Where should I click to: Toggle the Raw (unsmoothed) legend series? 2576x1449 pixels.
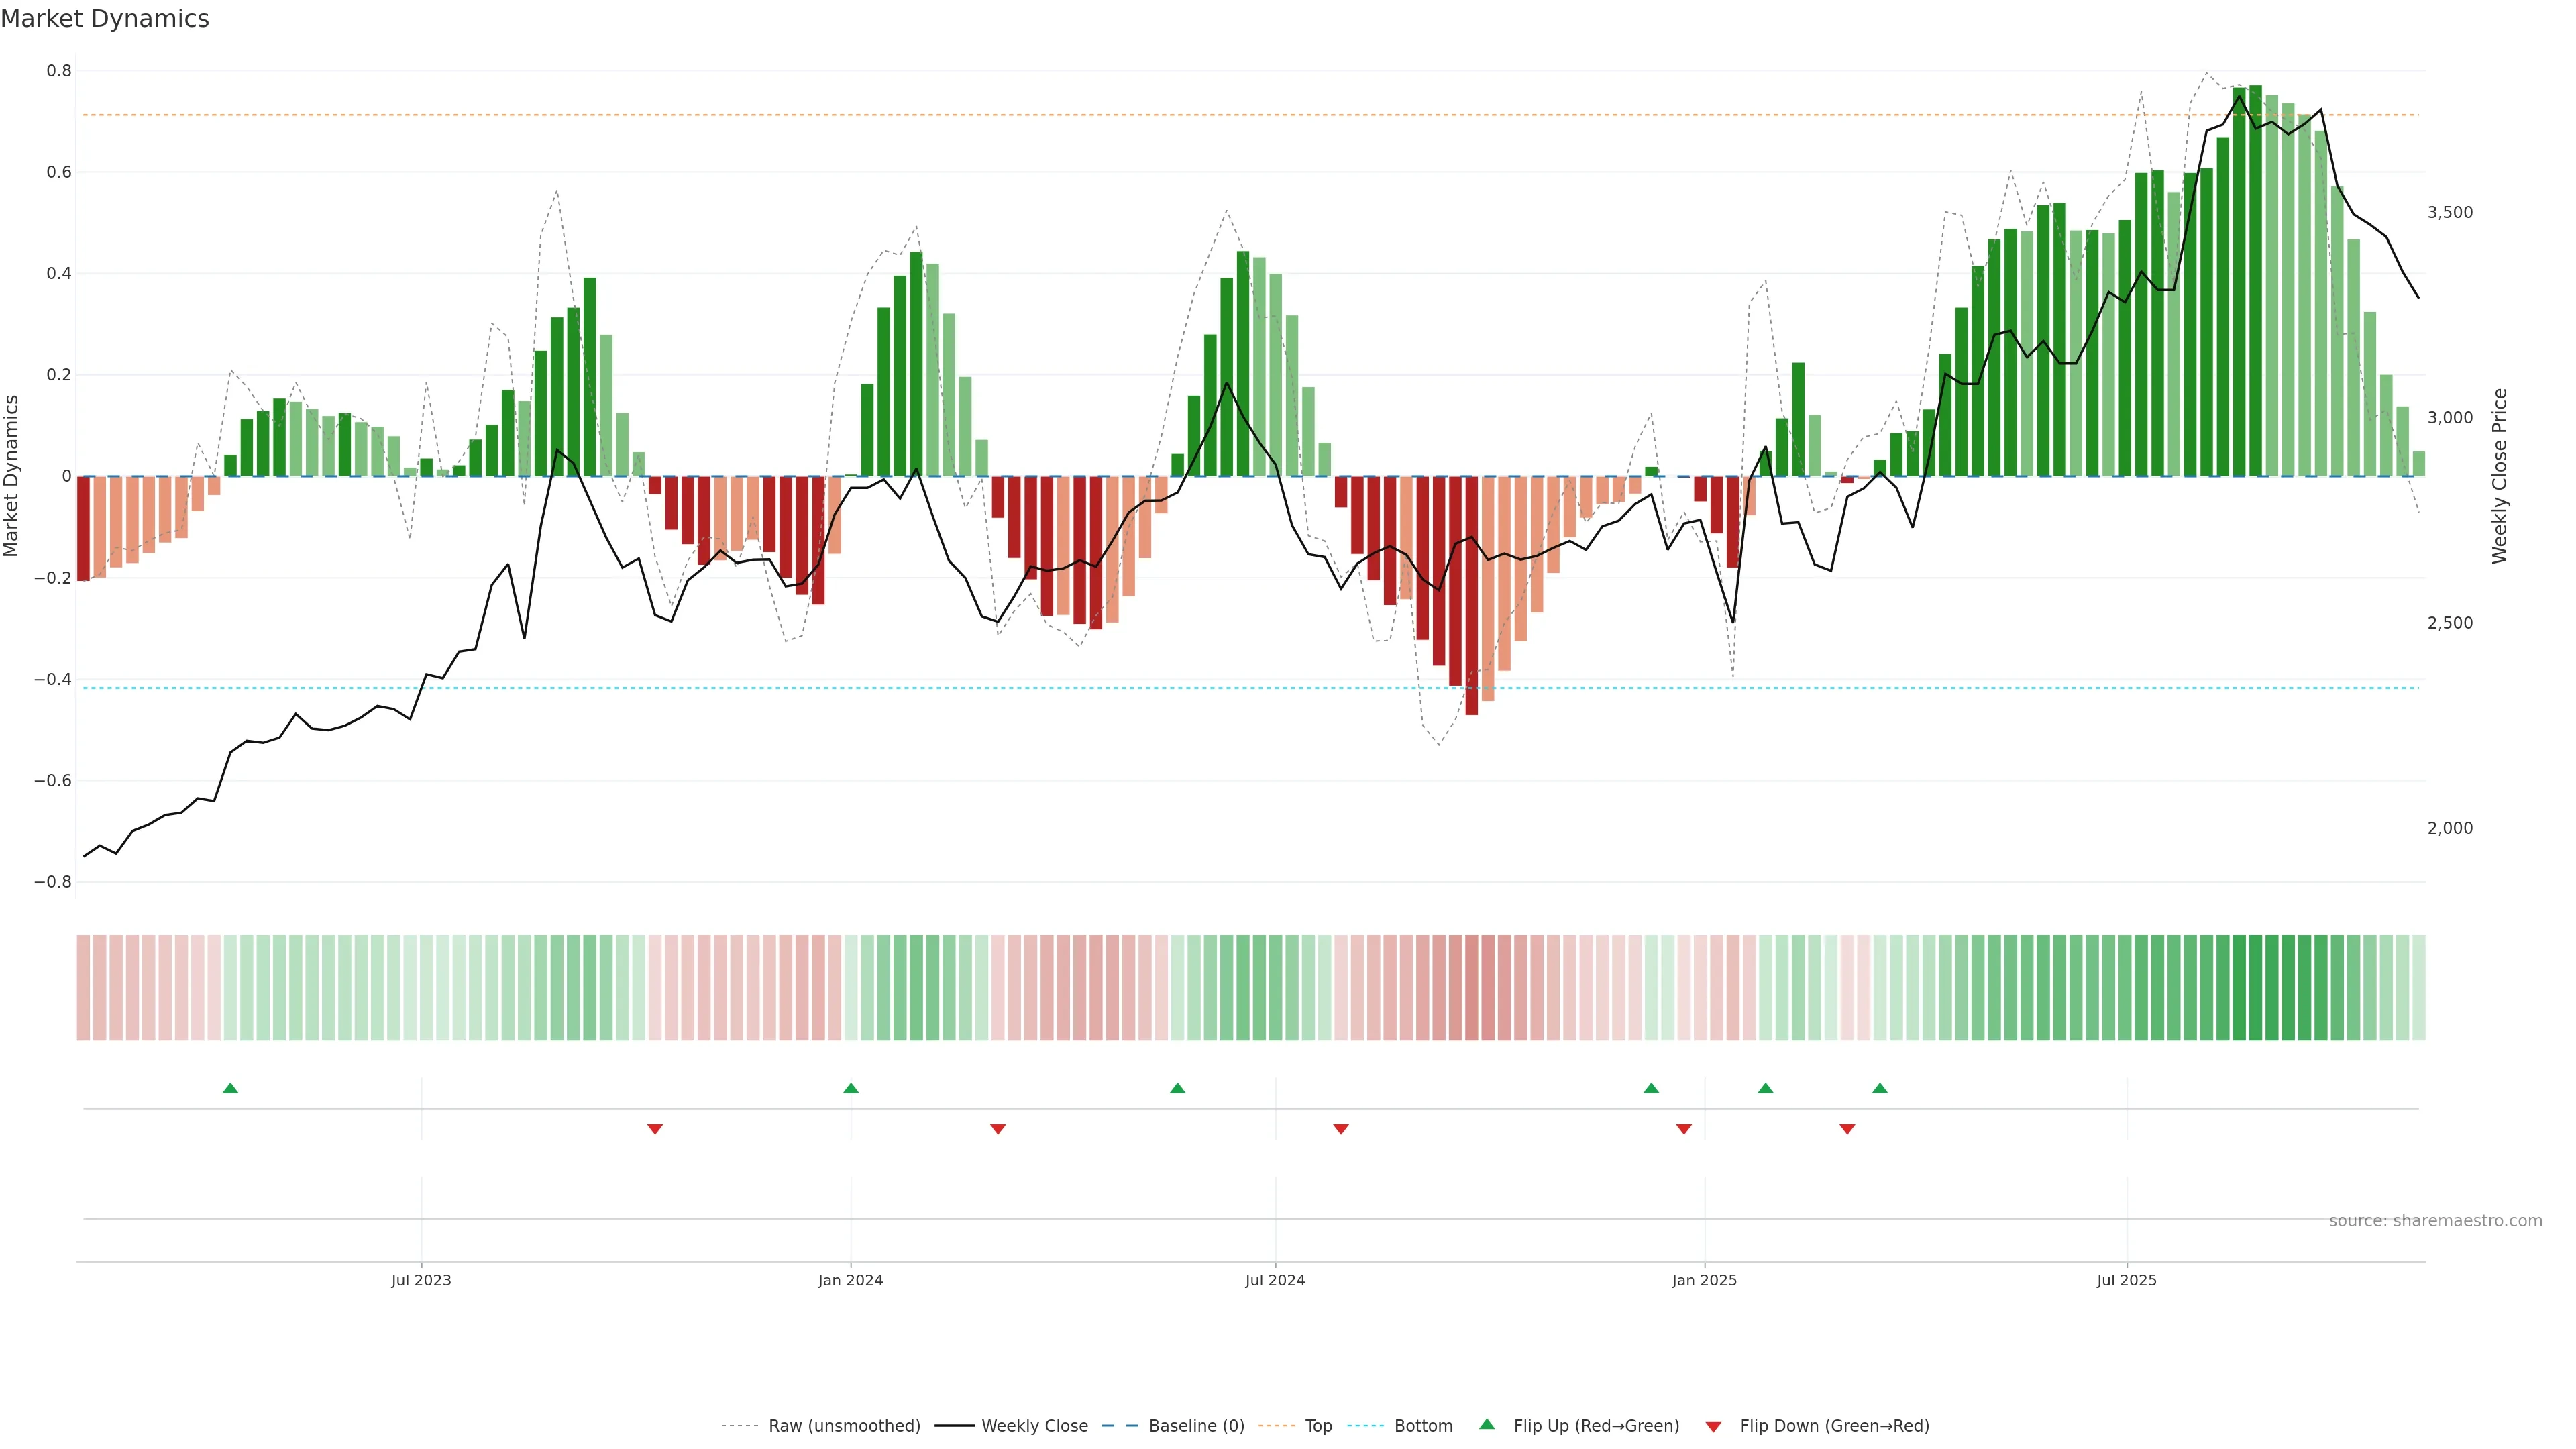pyautogui.click(x=844, y=1426)
